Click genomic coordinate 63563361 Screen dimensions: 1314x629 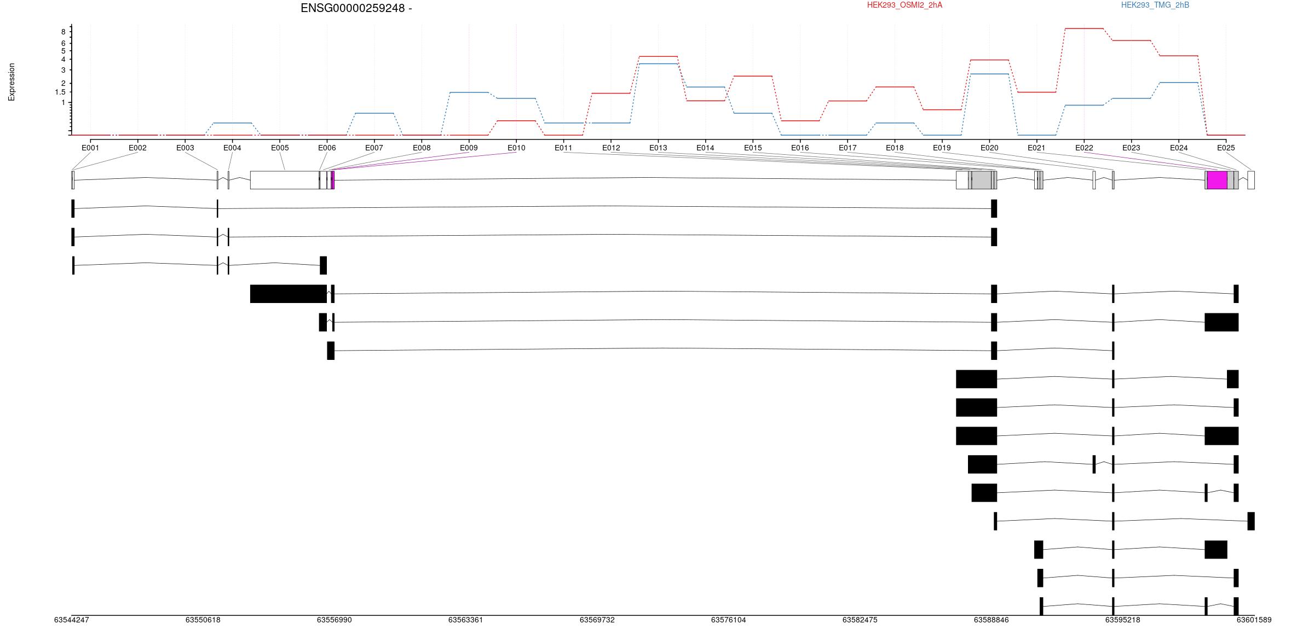pos(466,620)
